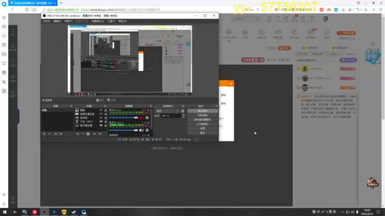Click the start recording button in OBS Controls

click(x=202, y=115)
